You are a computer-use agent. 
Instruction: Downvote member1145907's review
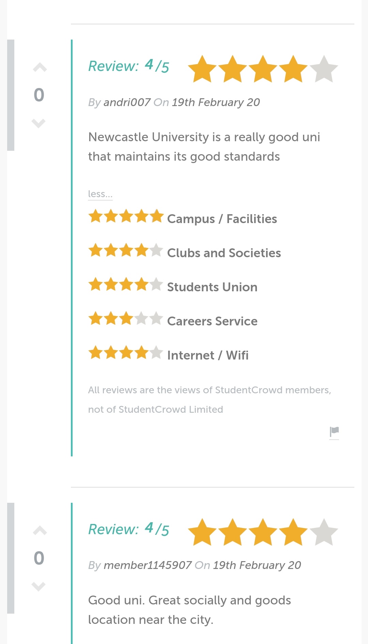(39, 586)
